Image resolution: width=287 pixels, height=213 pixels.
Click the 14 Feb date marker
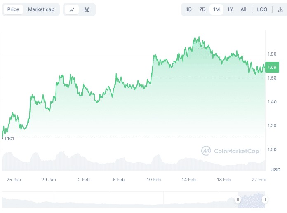coord(189,180)
